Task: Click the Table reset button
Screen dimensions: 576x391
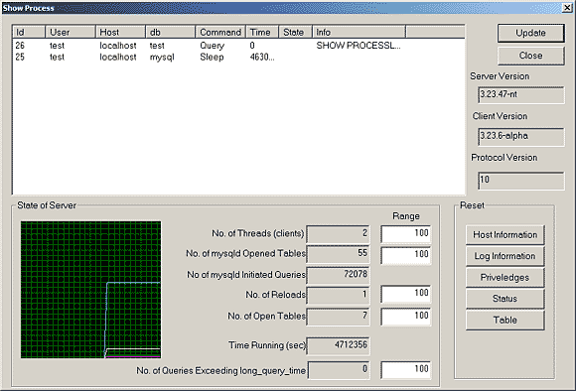Action: click(504, 320)
